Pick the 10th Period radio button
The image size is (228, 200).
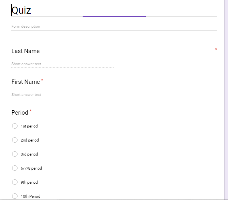coord(15,196)
